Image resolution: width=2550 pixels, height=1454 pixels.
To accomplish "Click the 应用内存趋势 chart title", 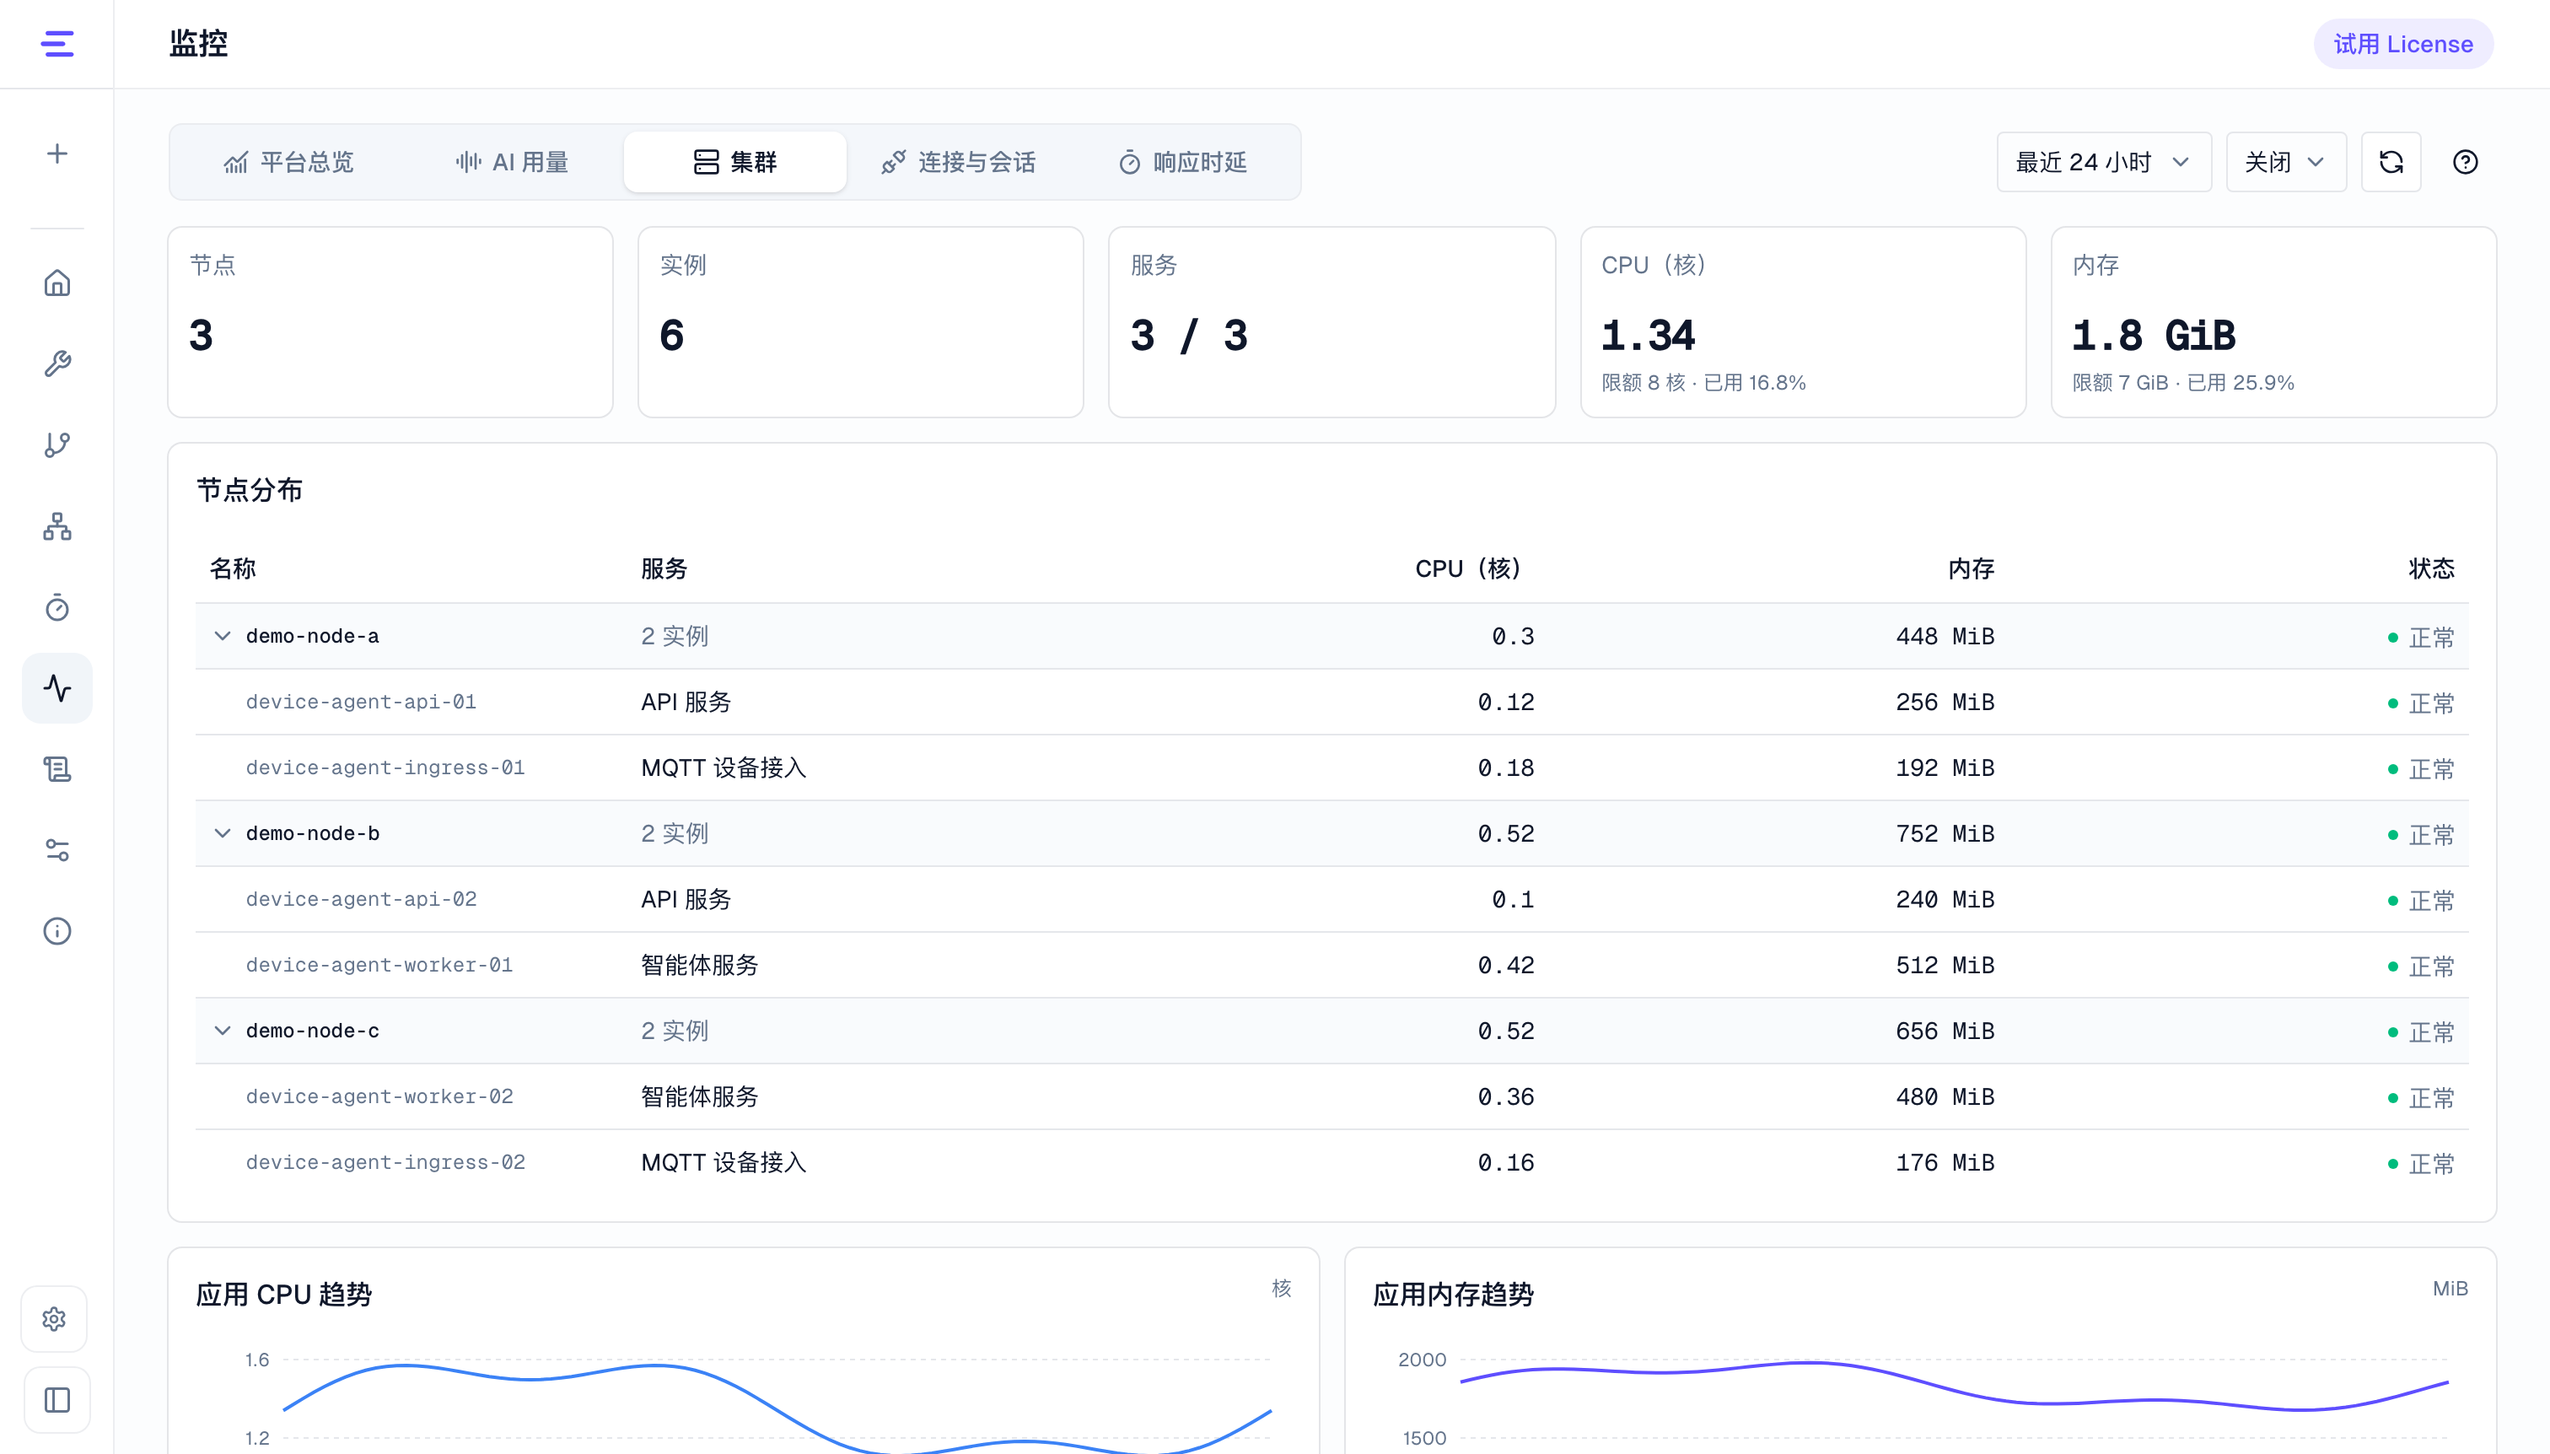I will point(1453,1295).
